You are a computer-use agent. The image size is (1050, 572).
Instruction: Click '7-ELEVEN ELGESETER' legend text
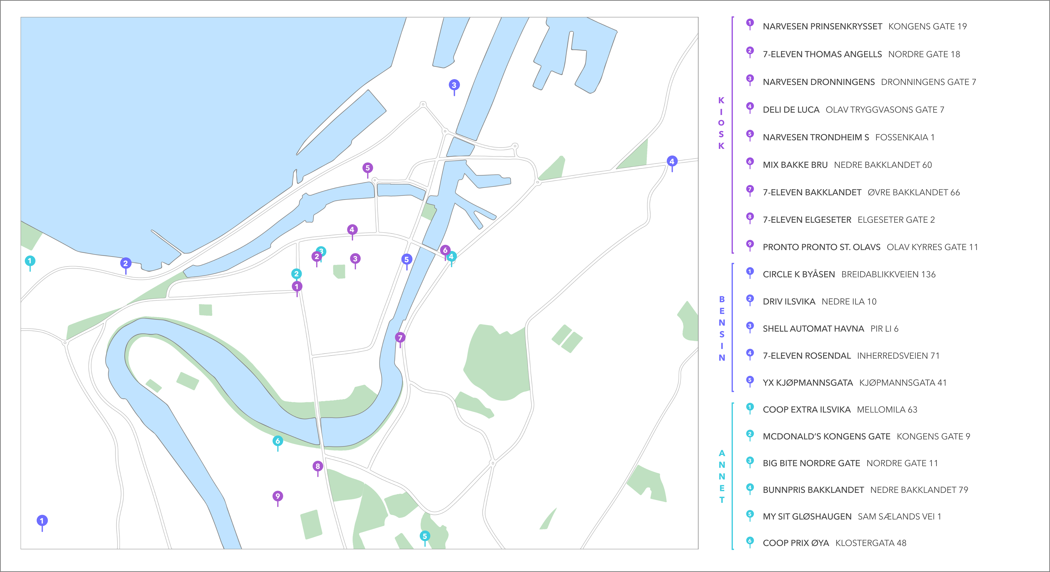[x=807, y=220]
